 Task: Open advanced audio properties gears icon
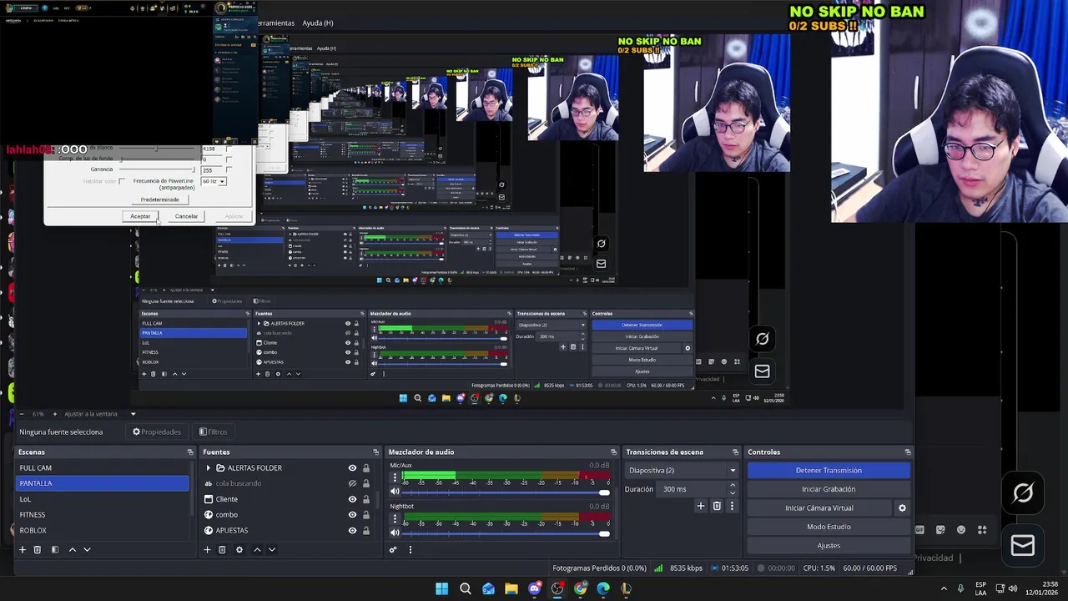pyautogui.click(x=393, y=549)
